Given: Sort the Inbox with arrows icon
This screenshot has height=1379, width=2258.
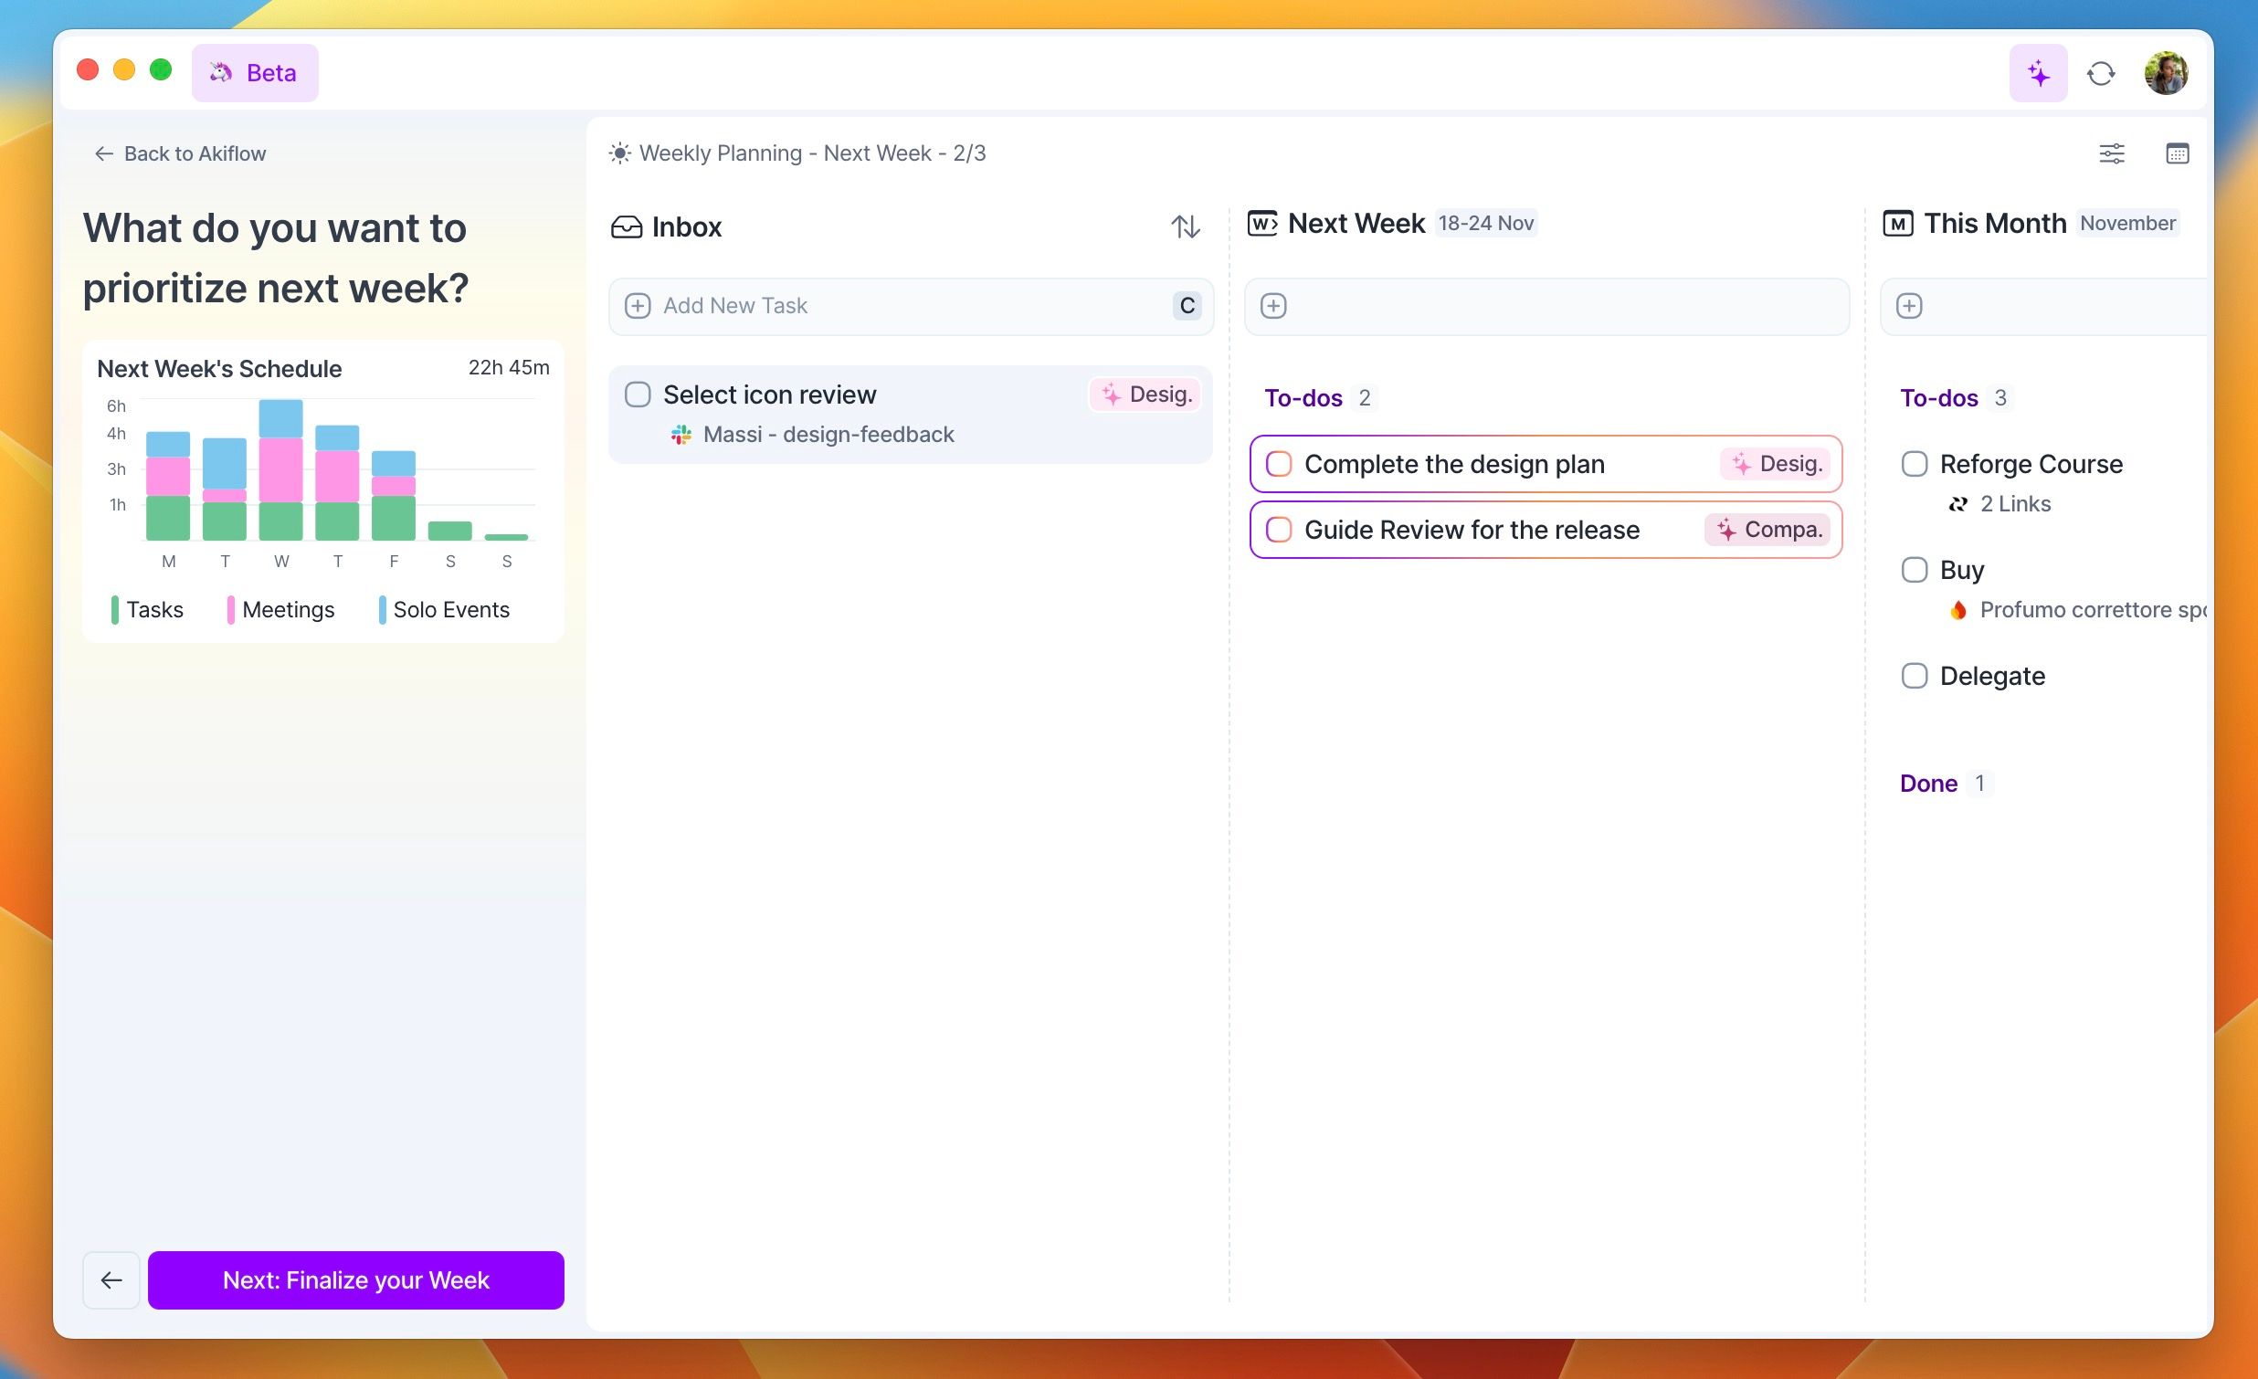Looking at the screenshot, I should (1185, 226).
